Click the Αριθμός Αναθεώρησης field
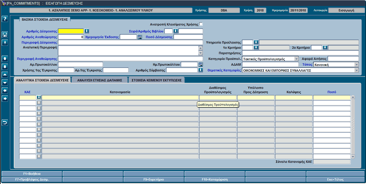The width and height of the screenshot is (366, 184). point(71,37)
